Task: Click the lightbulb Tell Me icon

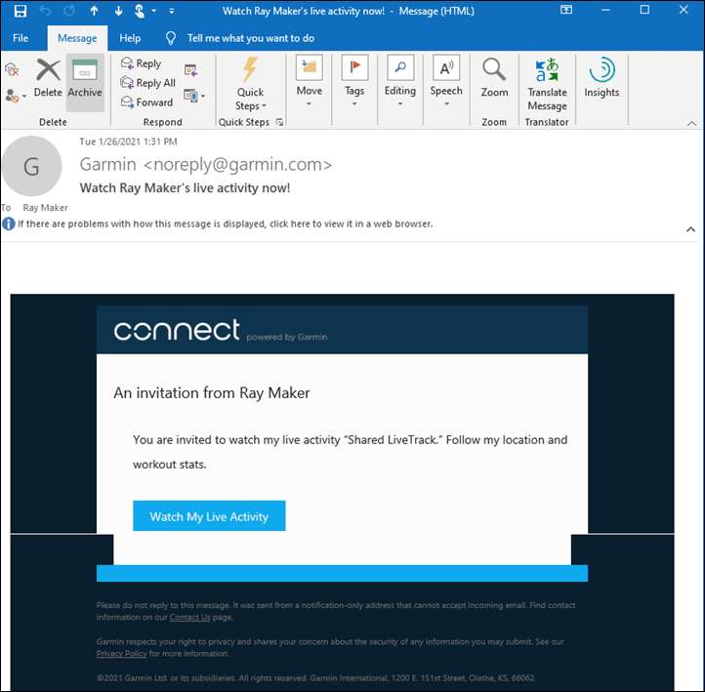Action: (x=171, y=38)
